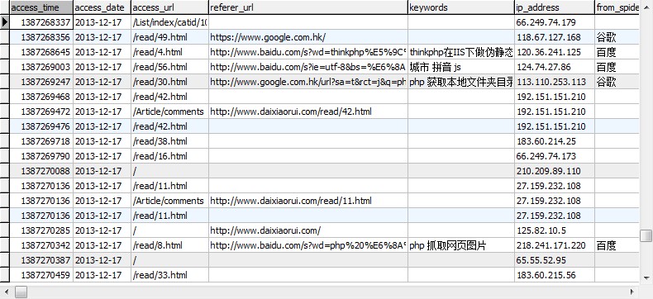
Task: Click the vertical scrollbar thumb
Action: click(646, 235)
